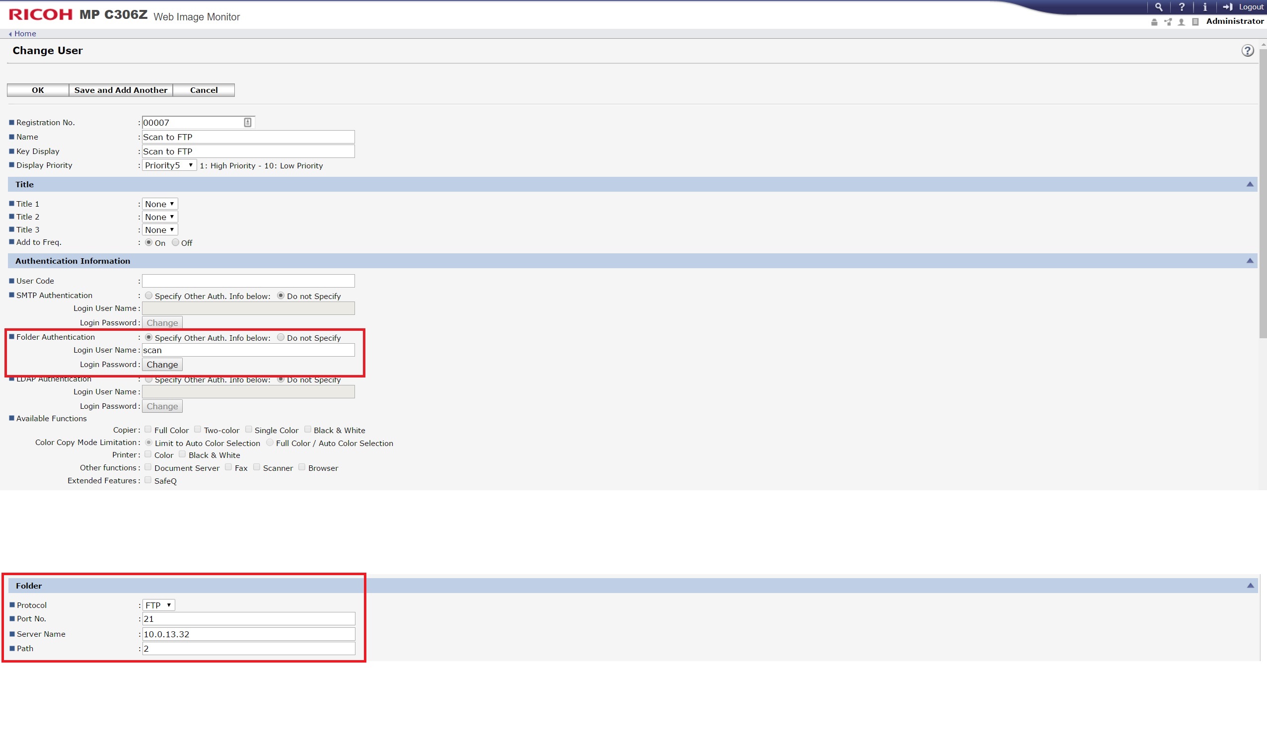The width and height of the screenshot is (1267, 749).
Task: Collapse the Authentication Information section arrow
Action: [x=1250, y=261]
